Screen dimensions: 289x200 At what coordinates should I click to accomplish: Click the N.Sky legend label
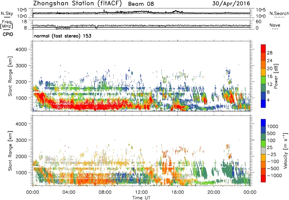7,14
